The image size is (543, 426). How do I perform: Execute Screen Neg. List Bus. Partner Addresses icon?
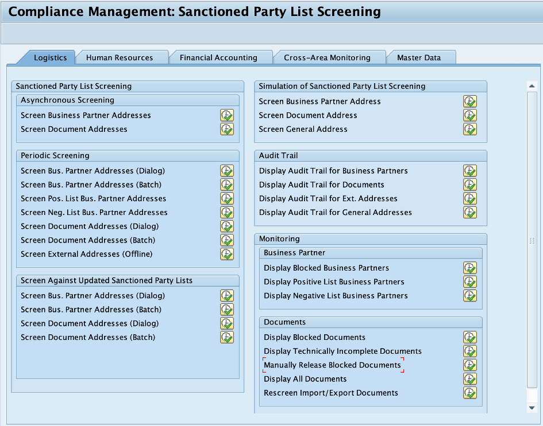coord(227,212)
